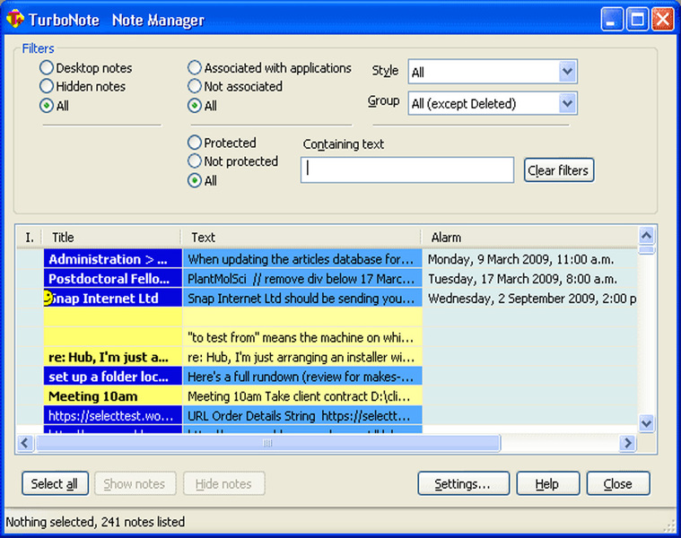The height and width of the screenshot is (538, 681).
Task: Sort by Title column header
Action: 111,238
